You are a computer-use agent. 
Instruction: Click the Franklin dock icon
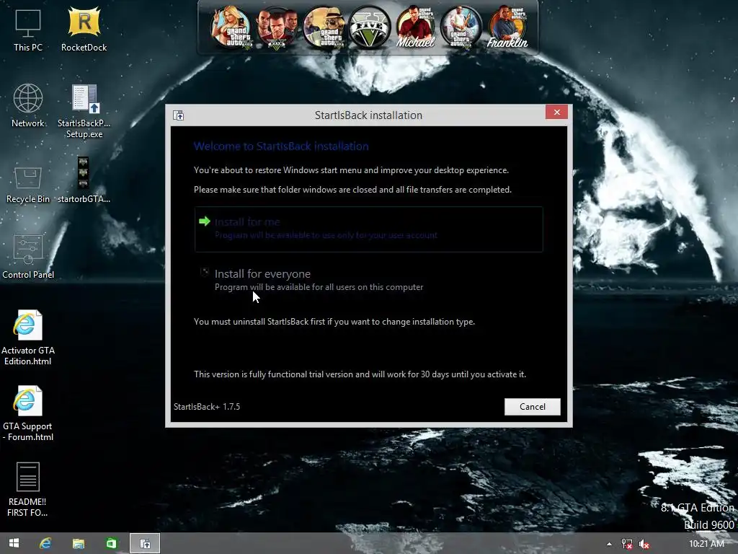[507, 27]
